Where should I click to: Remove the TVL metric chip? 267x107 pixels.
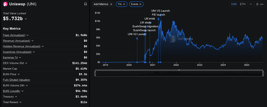[124, 4]
